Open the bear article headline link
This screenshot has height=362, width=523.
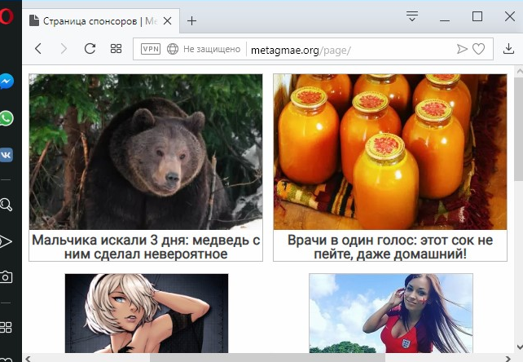(146, 247)
